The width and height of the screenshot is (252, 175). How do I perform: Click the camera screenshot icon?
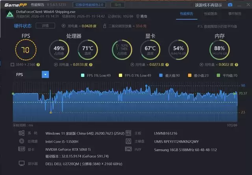tap(230, 5)
